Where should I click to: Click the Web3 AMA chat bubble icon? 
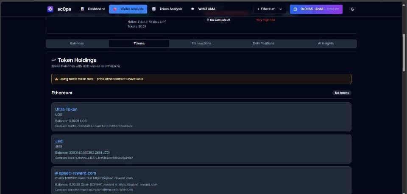click(x=192, y=9)
